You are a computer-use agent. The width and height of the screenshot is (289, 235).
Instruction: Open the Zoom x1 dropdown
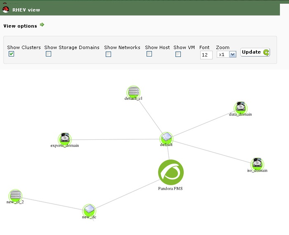227,54
